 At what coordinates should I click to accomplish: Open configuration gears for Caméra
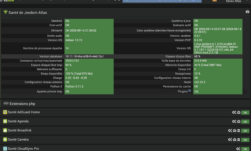coord(230,140)
